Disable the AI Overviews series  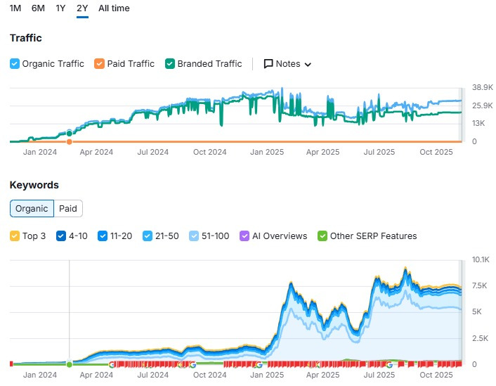244,236
